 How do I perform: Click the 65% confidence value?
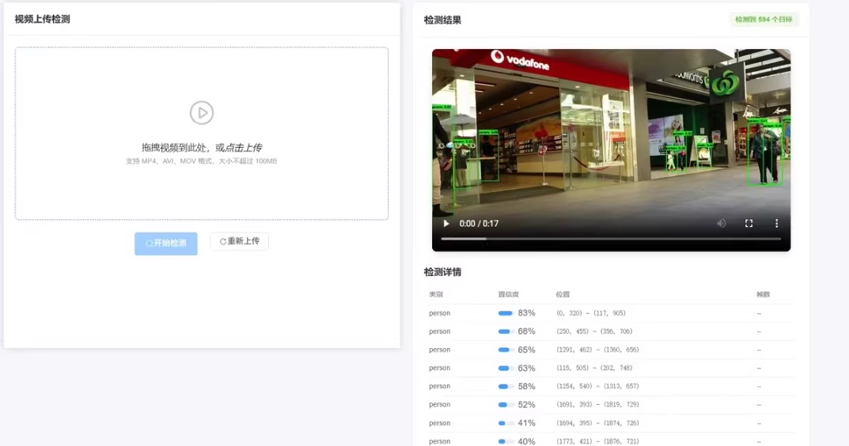point(526,350)
